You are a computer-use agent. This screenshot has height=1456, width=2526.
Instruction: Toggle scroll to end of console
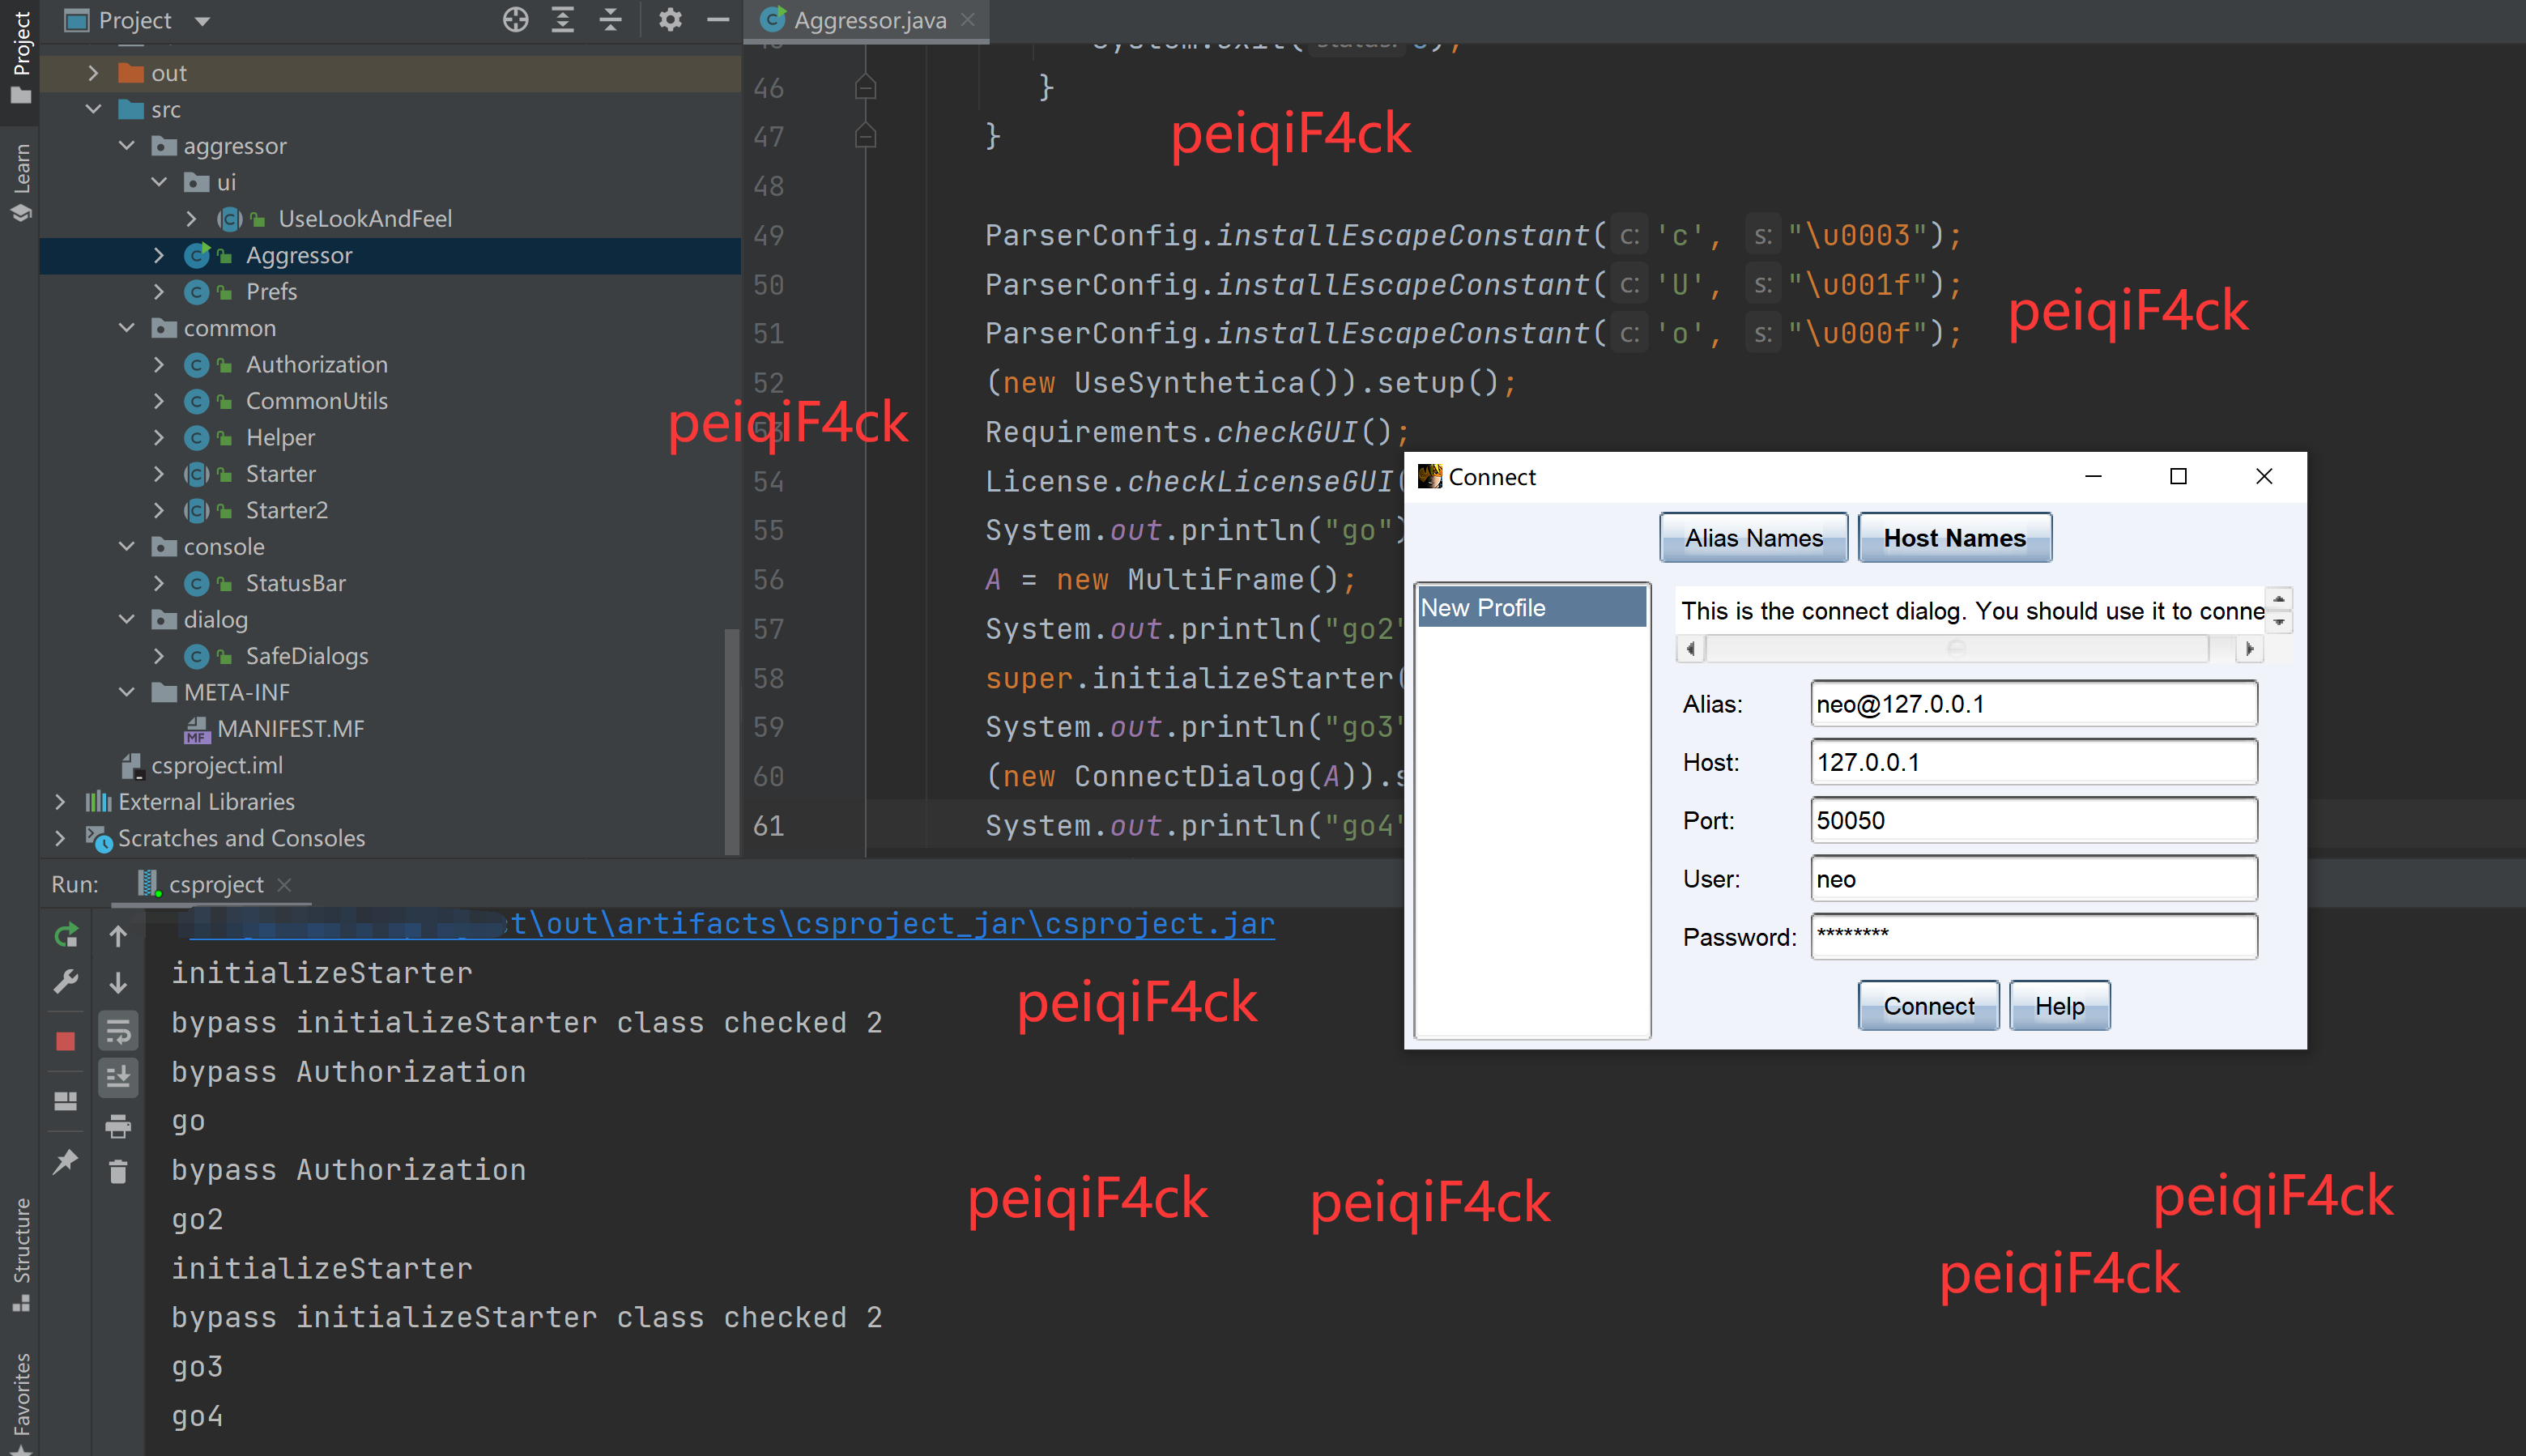coord(118,1077)
